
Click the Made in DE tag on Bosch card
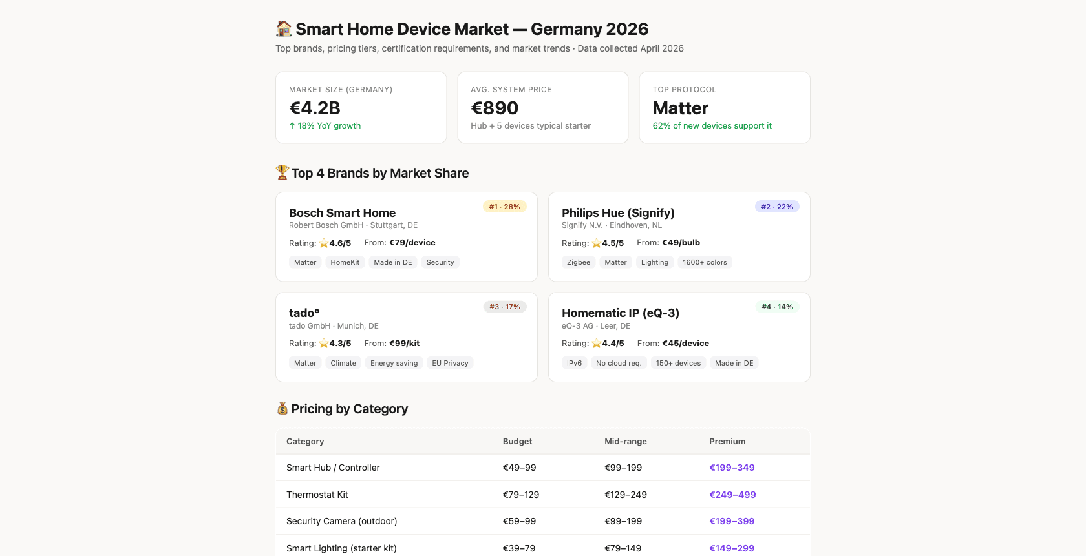(x=393, y=262)
